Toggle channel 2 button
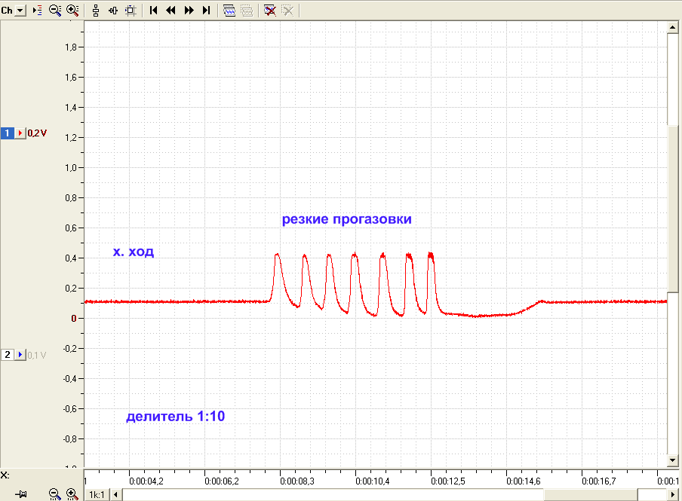This screenshot has width=682, height=501. pyautogui.click(x=7, y=355)
